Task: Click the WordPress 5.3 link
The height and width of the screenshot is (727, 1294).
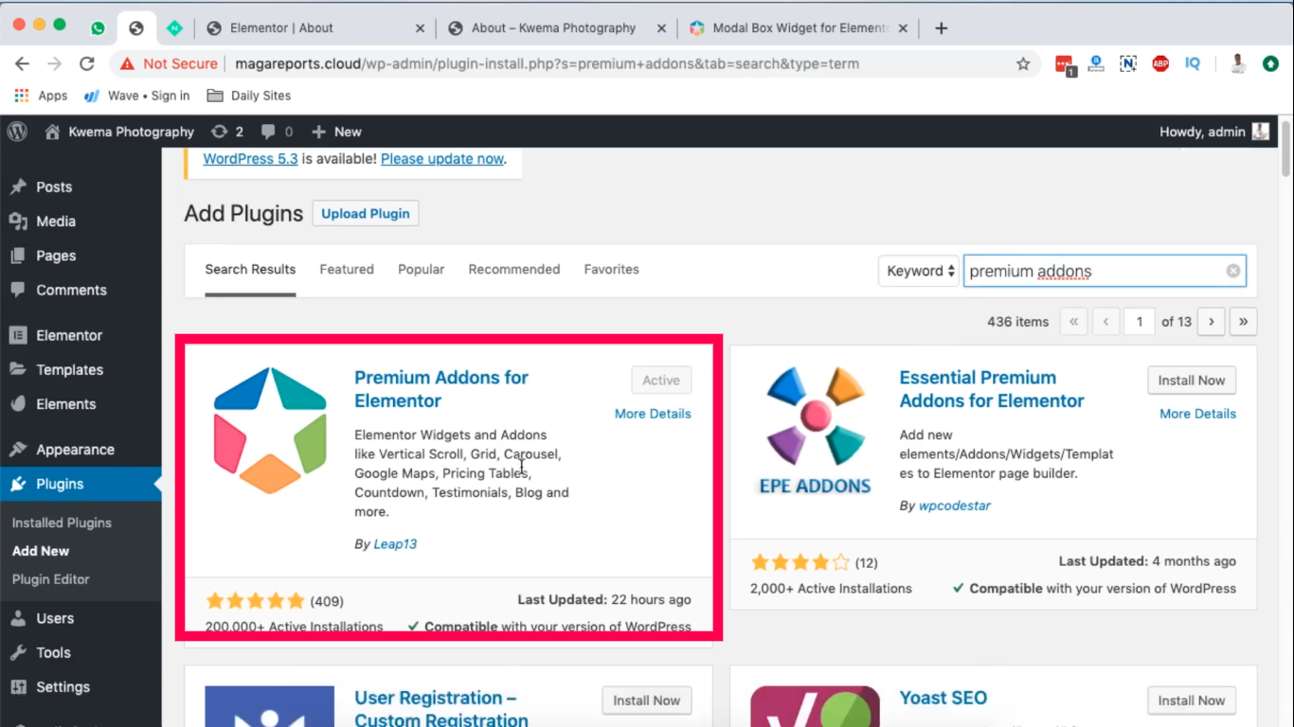Action: (x=250, y=159)
